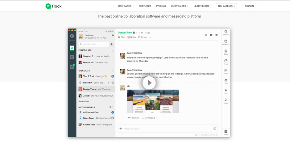Open the Cricket Fans channel
Image resolution: width=290 pixels, height=152 pixels.
coord(96,125)
